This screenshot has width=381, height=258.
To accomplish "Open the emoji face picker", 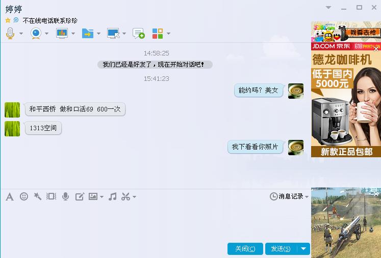I will pos(24,196).
